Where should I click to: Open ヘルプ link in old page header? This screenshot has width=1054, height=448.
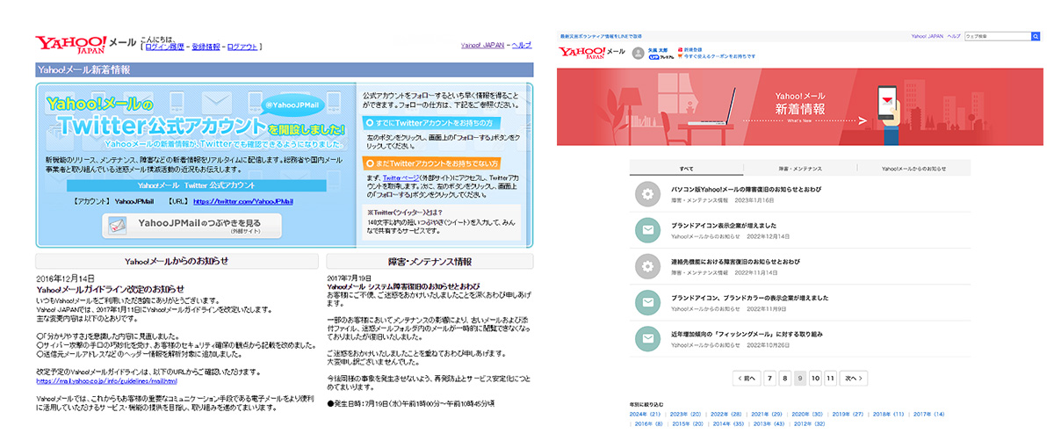click(522, 45)
